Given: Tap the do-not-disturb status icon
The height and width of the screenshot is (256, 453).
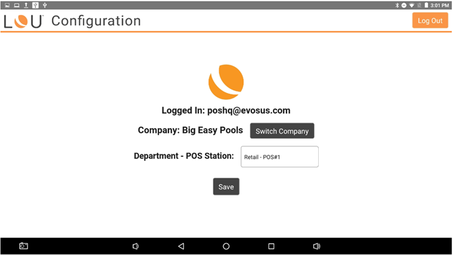Looking at the screenshot, I should [404, 5].
